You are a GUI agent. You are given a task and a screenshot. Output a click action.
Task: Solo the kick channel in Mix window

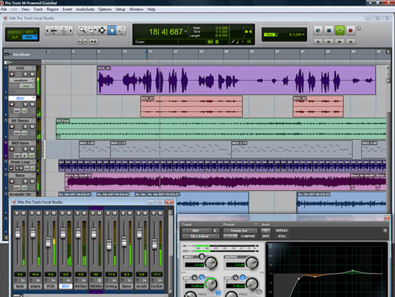[16, 213]
